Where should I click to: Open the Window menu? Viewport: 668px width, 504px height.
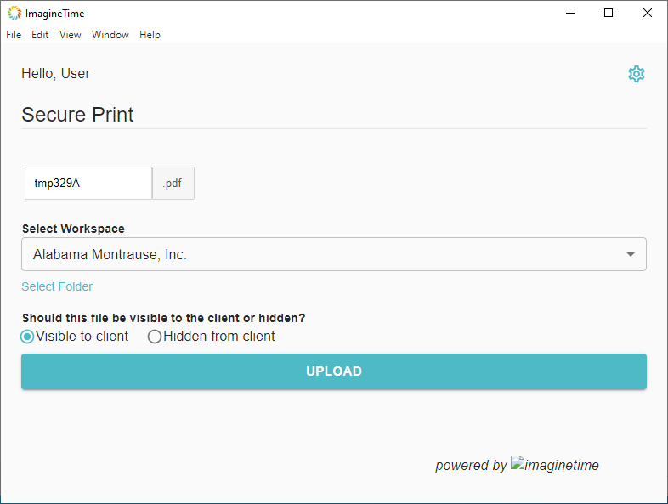(110, 35)
